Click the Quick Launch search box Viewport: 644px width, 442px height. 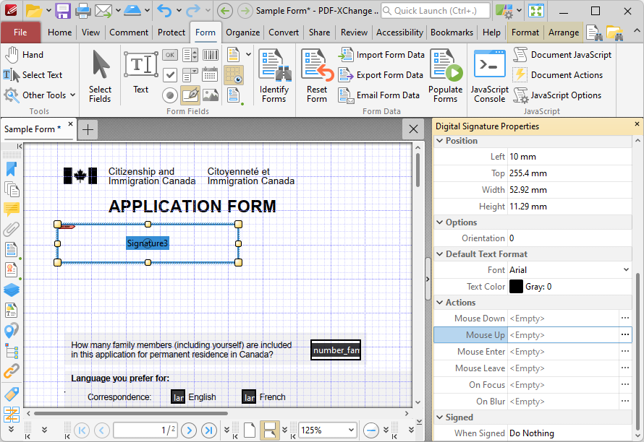pyautogui.click(x=436, y=11)
